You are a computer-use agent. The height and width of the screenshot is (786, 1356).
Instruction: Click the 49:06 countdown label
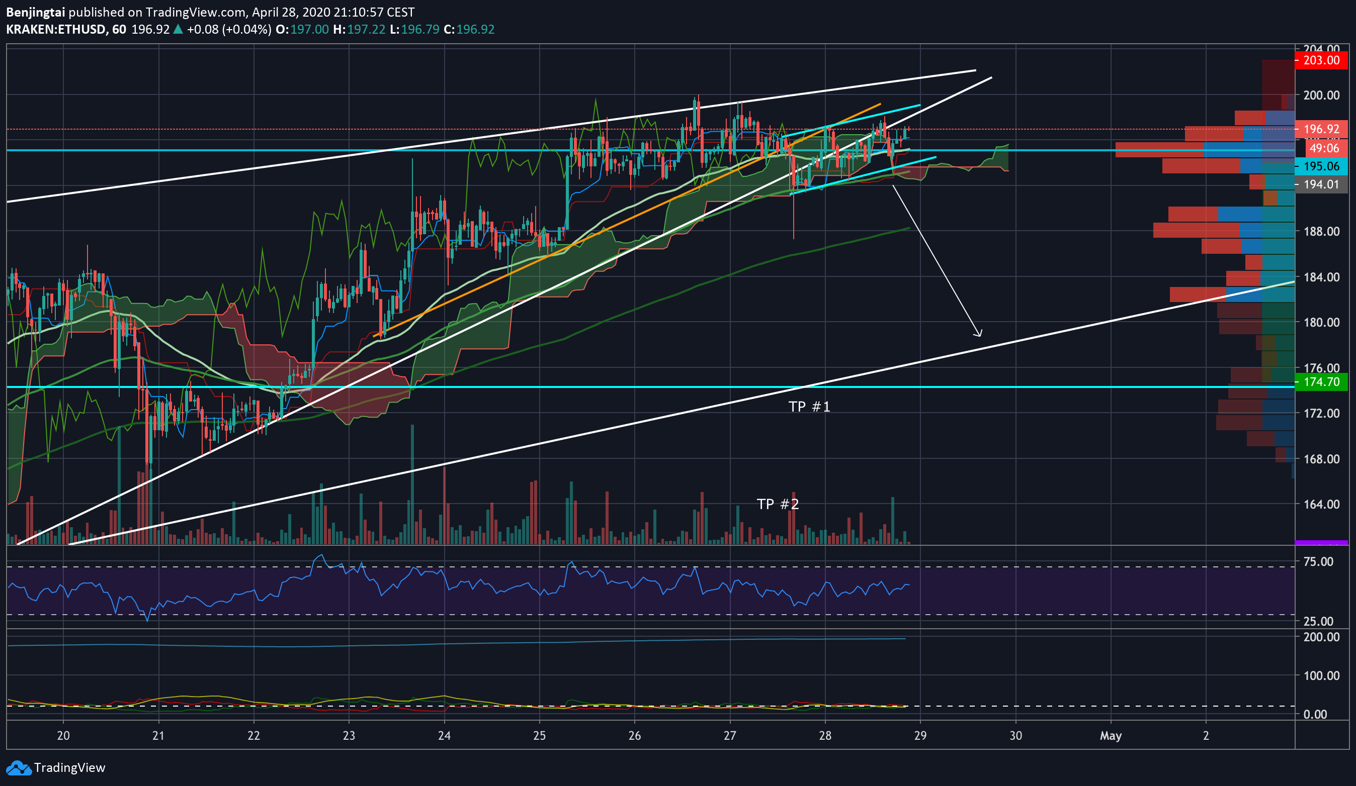pyautogui.click(x=1326, y=148)
